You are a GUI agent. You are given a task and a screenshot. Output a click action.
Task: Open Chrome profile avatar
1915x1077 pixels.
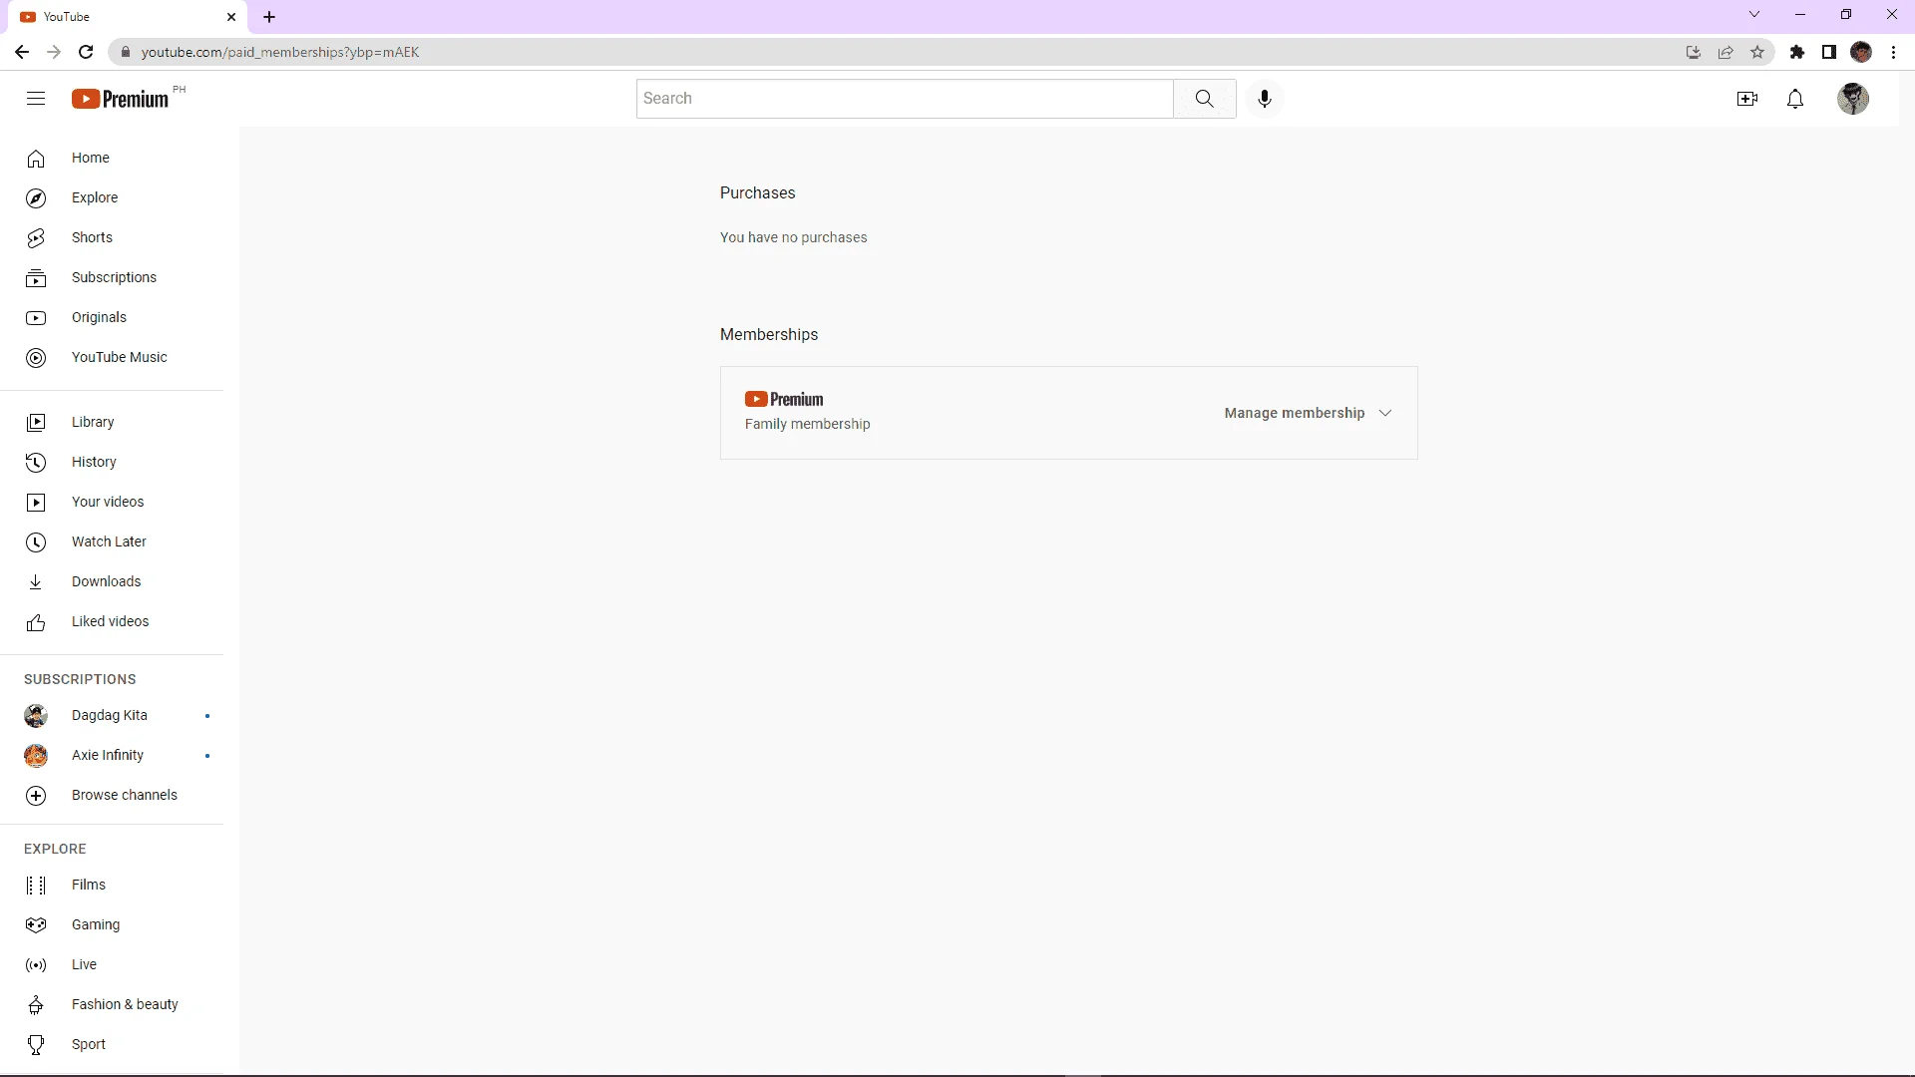click(1861, 52)
